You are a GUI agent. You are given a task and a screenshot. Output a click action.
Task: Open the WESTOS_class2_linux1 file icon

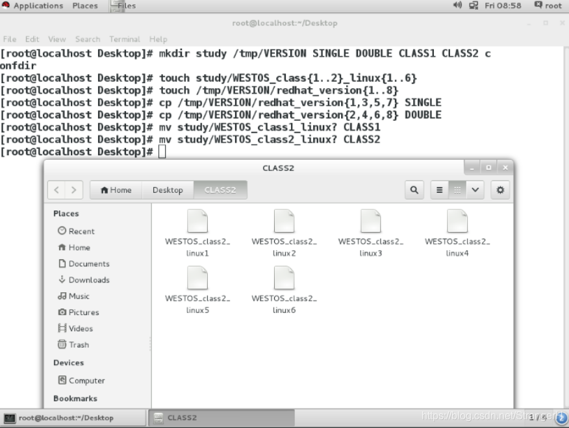(197, 221)
